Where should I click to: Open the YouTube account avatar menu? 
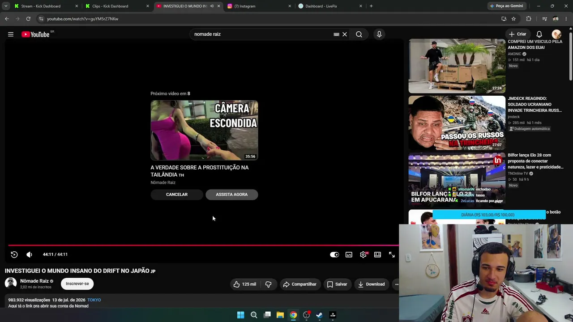(556, 34)
